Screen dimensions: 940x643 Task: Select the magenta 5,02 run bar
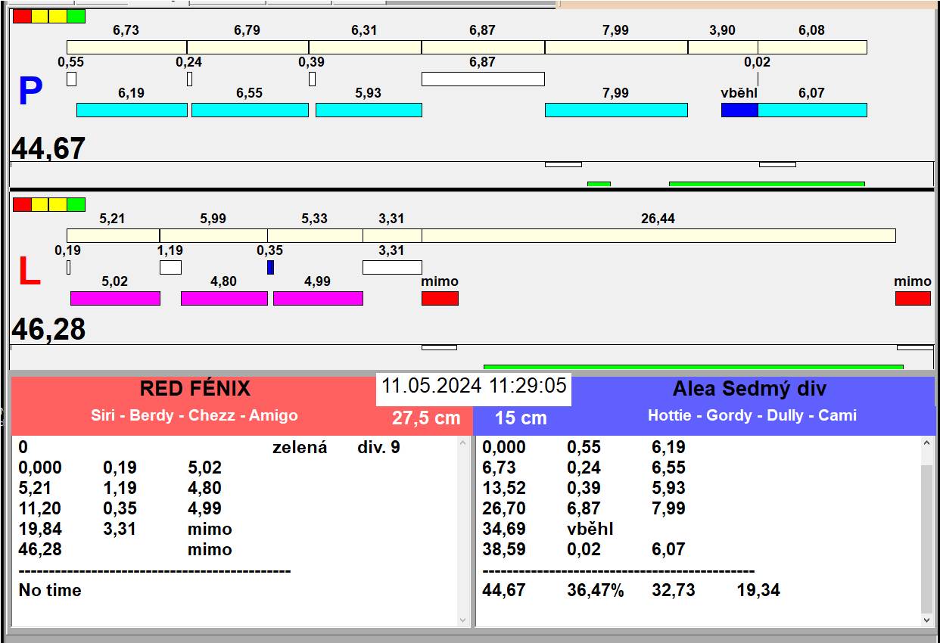coord(115,298)
